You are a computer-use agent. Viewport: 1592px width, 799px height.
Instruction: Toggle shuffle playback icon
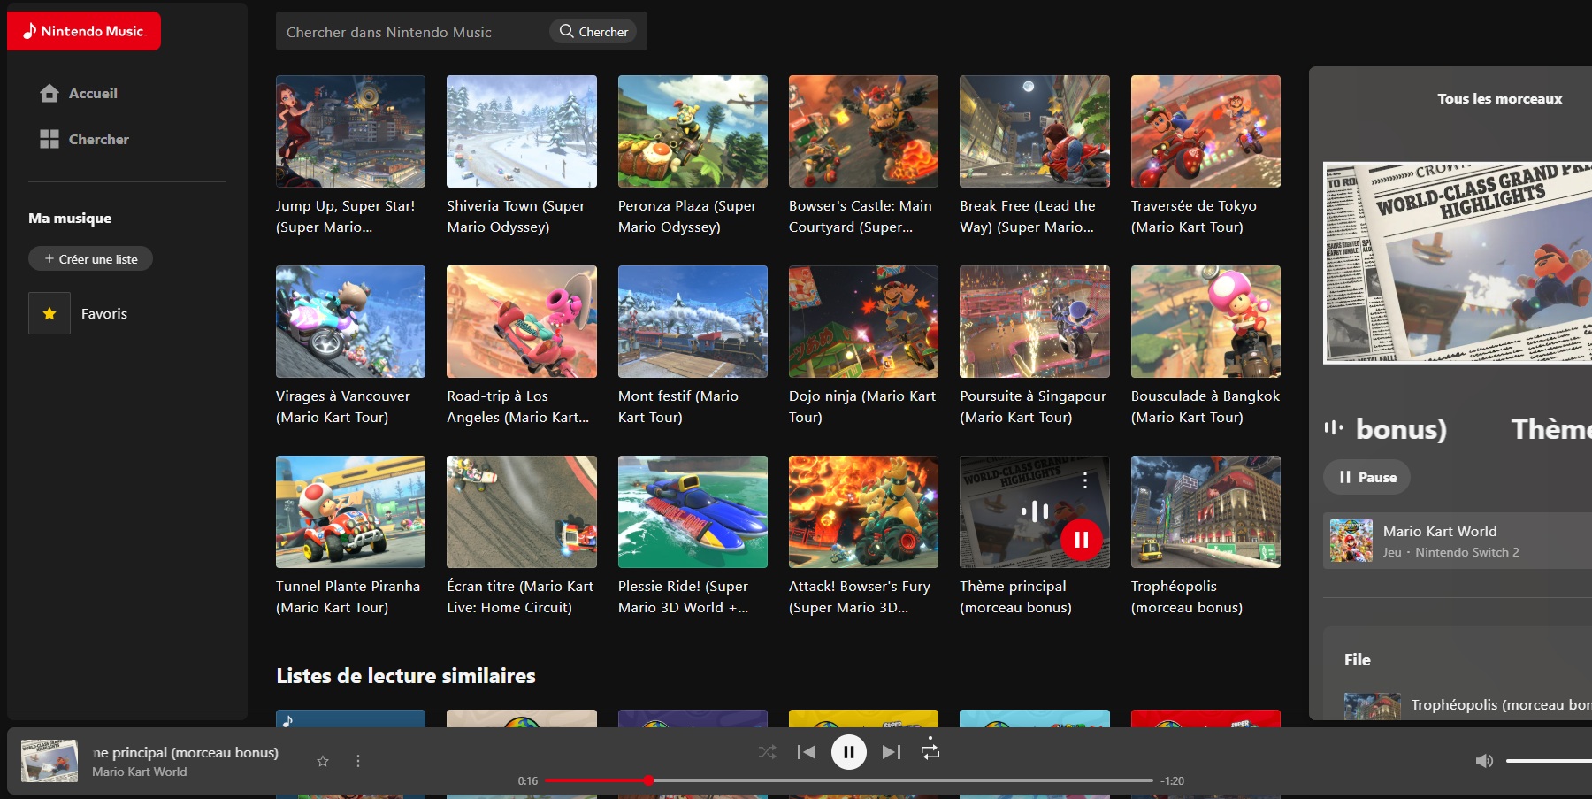tap(767, 752)
